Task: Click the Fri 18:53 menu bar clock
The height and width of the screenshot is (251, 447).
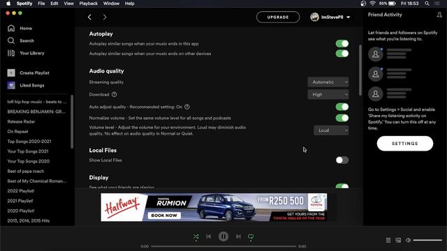Action: pos(410,3)
